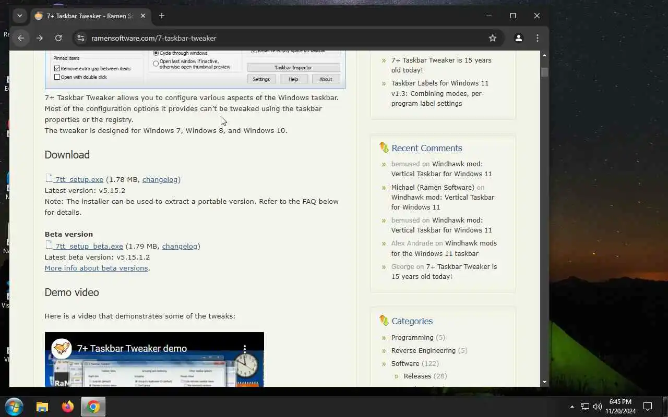668x417 pixels.
Task: Open the network status tray icon
Action: (x=585, y=407)
